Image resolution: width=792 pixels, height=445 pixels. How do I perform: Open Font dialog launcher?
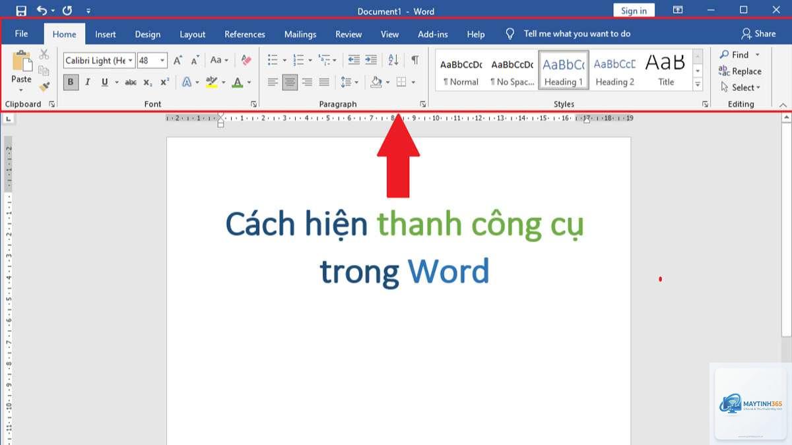[253, 104]
